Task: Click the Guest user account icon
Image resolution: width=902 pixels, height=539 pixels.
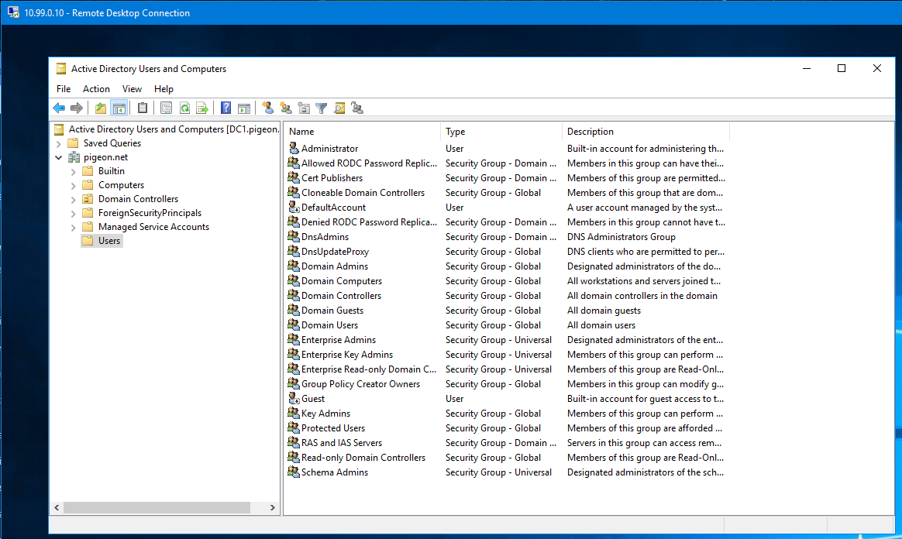Action: (x=294, y=398)
